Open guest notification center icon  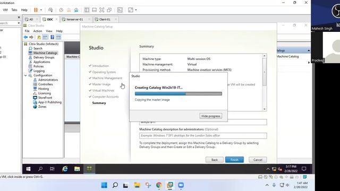[304, 169]
